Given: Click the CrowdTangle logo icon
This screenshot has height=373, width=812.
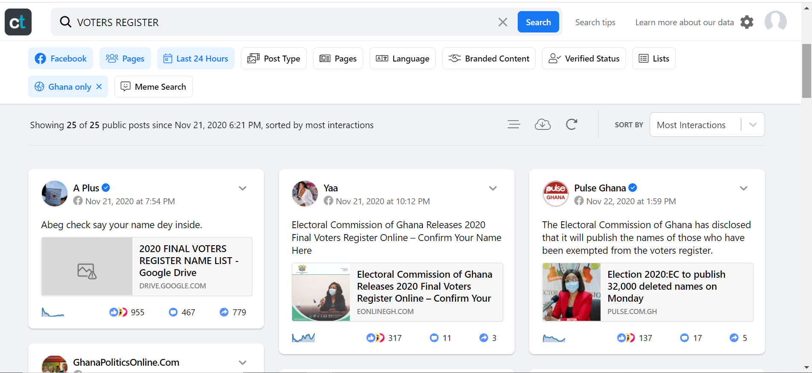Looking at the screenshot, I should click(18, 22).
